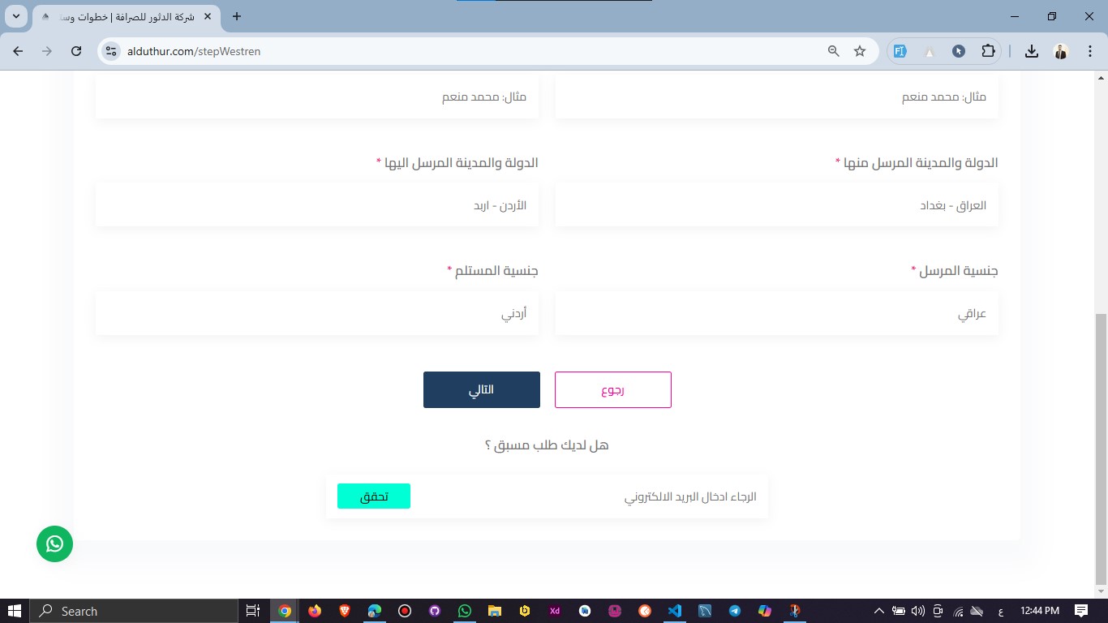Viewport: 1108px width, 623px height.
Task: Click the green WhatsApp chat floating button
Action: point(54,544)
